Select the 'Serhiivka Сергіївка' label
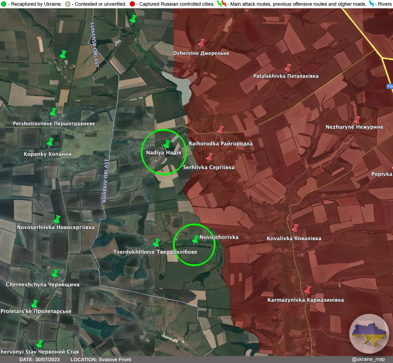 [209, 167]
